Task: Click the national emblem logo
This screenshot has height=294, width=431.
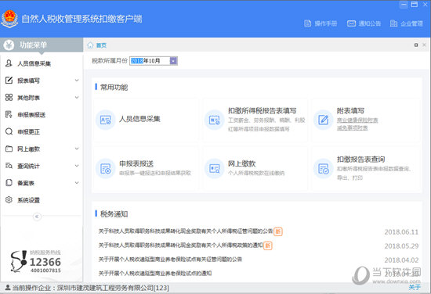Action: click(9, 19)
